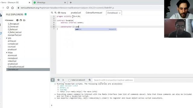Open alumno.sol file
193x108 pixels.
tap(12, 55)
